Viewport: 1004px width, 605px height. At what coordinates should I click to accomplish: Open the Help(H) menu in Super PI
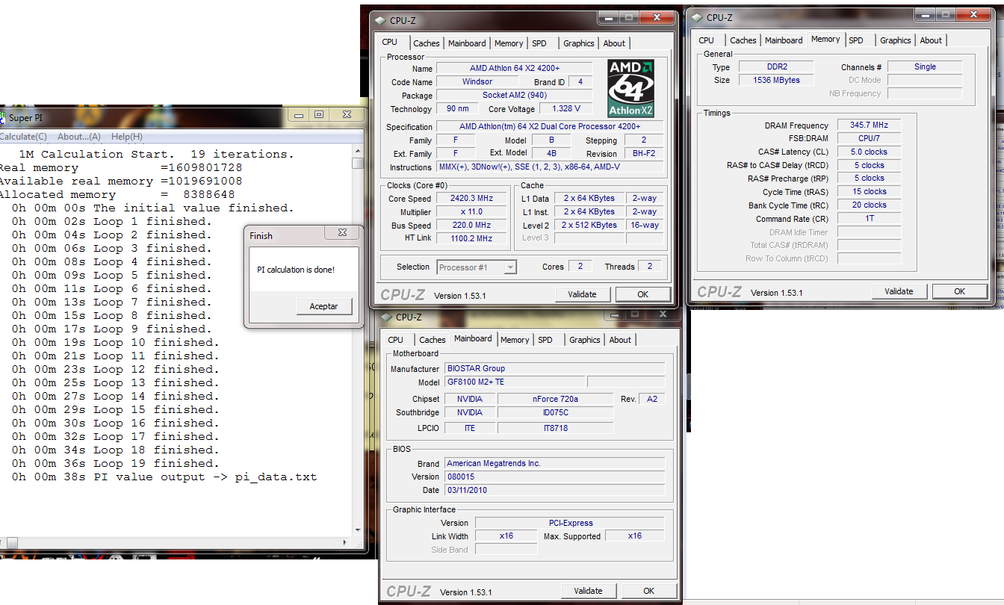(126, 137)
